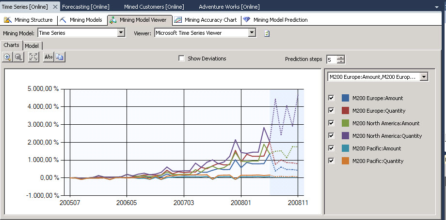This screenshot has width=446, height=220.
Task: Switch to the Forecasting [Online] tab
Action: coord(86,7)
